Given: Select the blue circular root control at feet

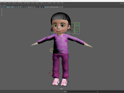Looking at the screenshot, I should click(60, 83).
